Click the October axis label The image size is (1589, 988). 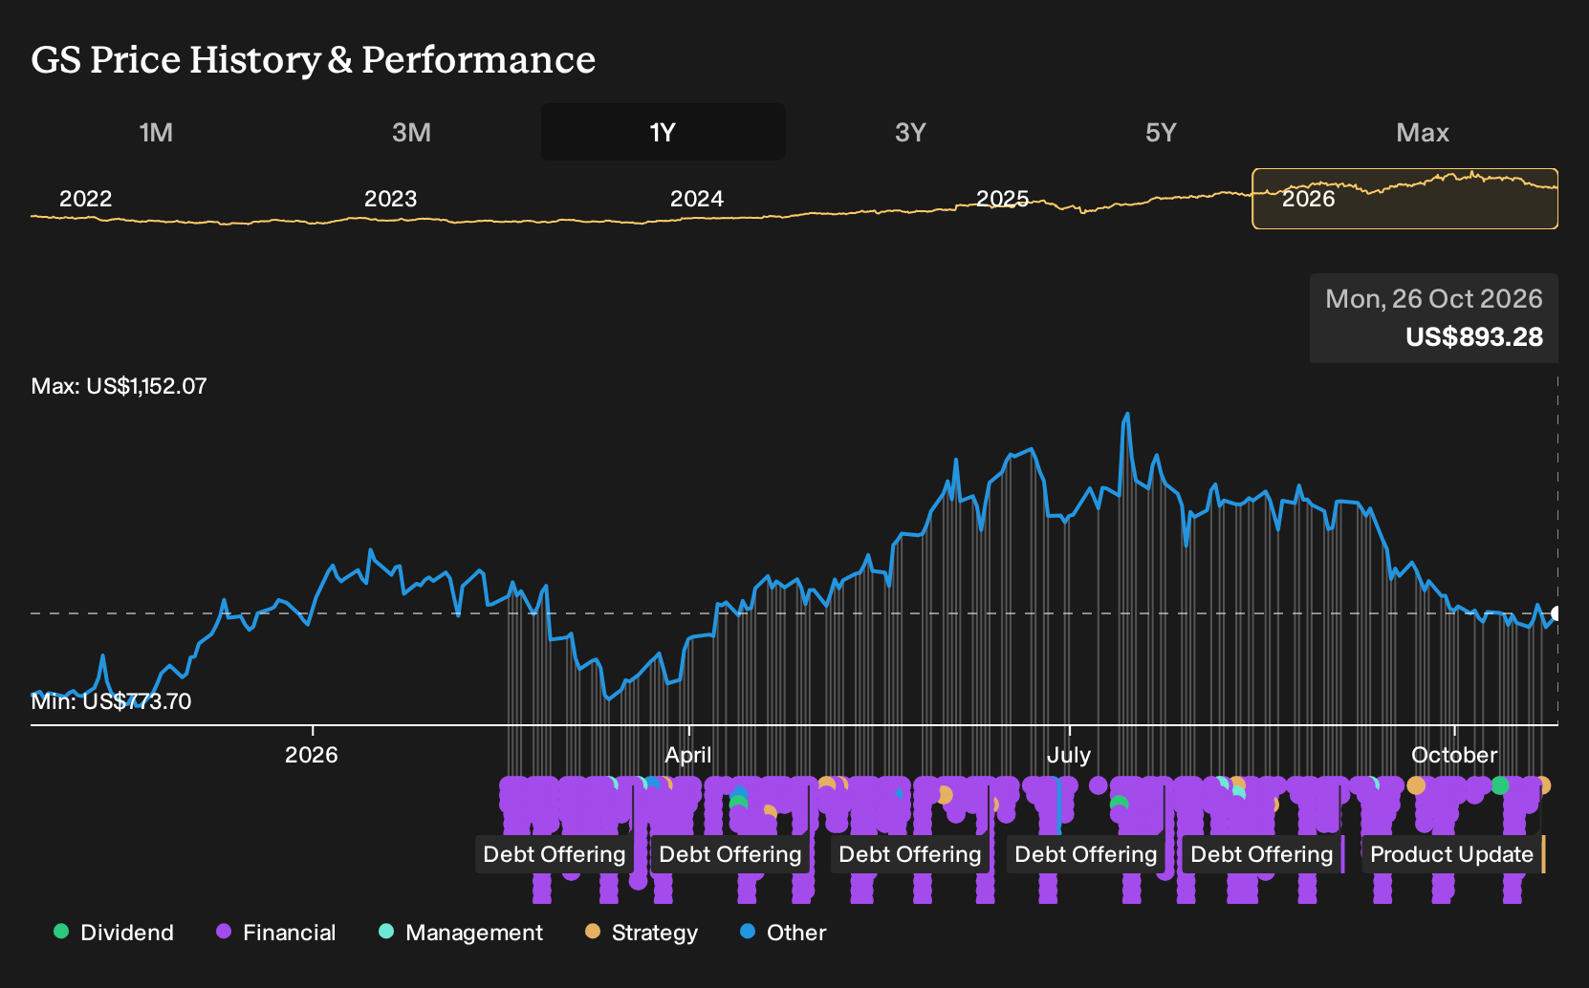(1454, 755)
